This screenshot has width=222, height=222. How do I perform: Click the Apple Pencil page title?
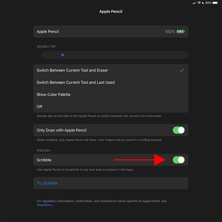tap(111, 11)
